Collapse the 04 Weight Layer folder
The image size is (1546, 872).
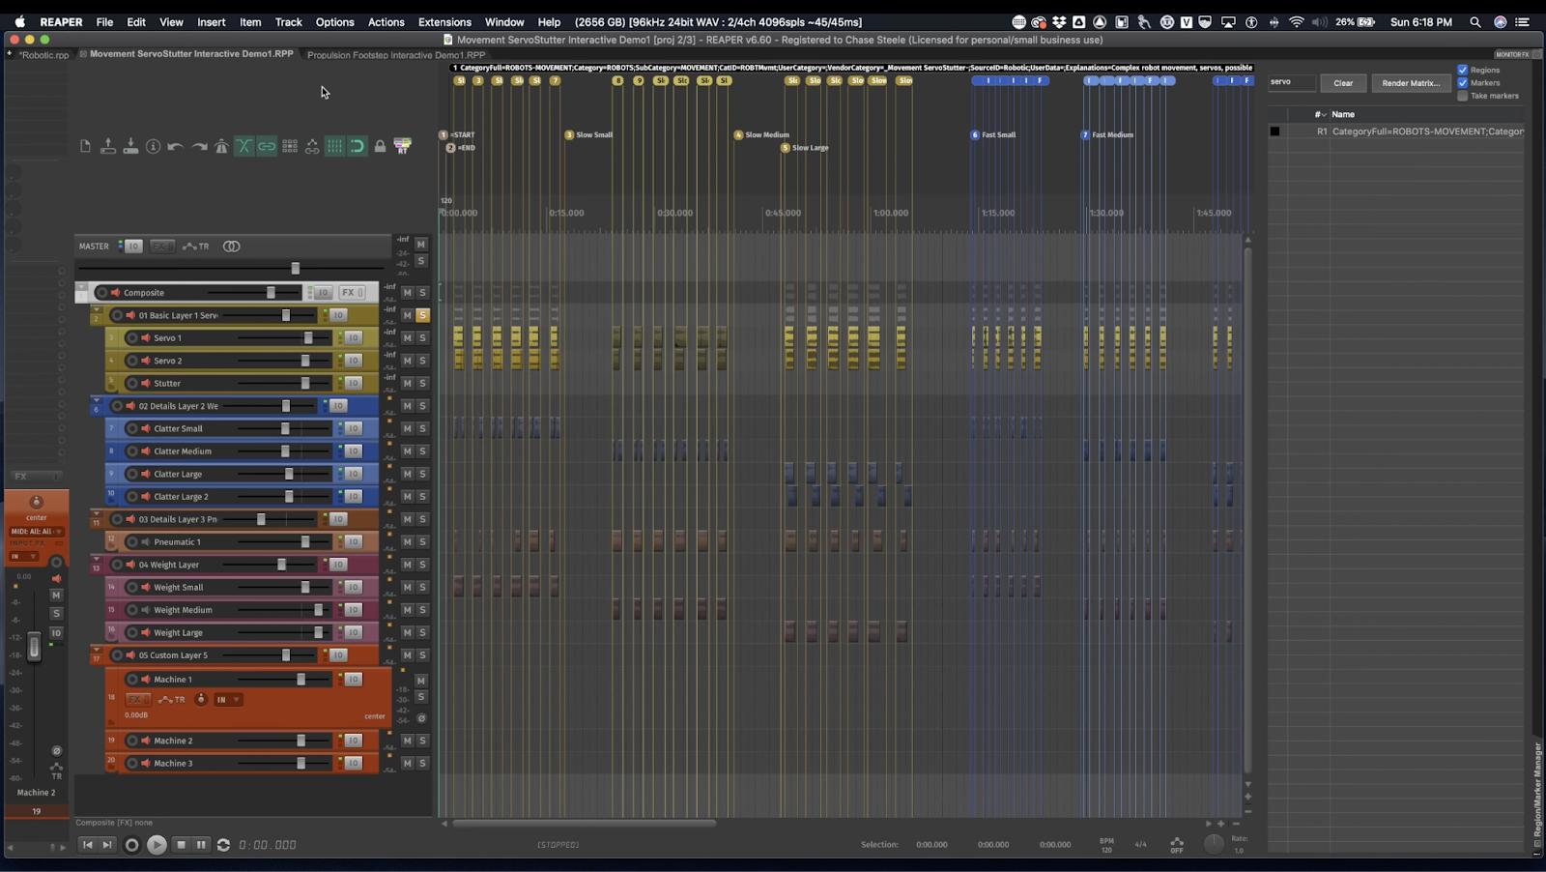(x=96, y=559)
